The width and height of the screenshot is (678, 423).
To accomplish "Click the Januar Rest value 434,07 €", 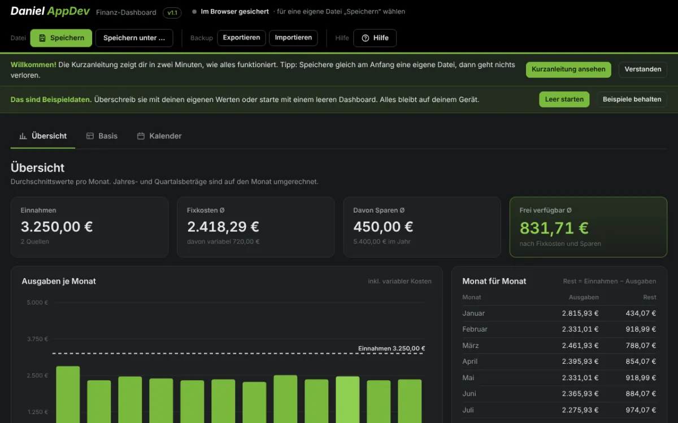I will tap(641, 313).
